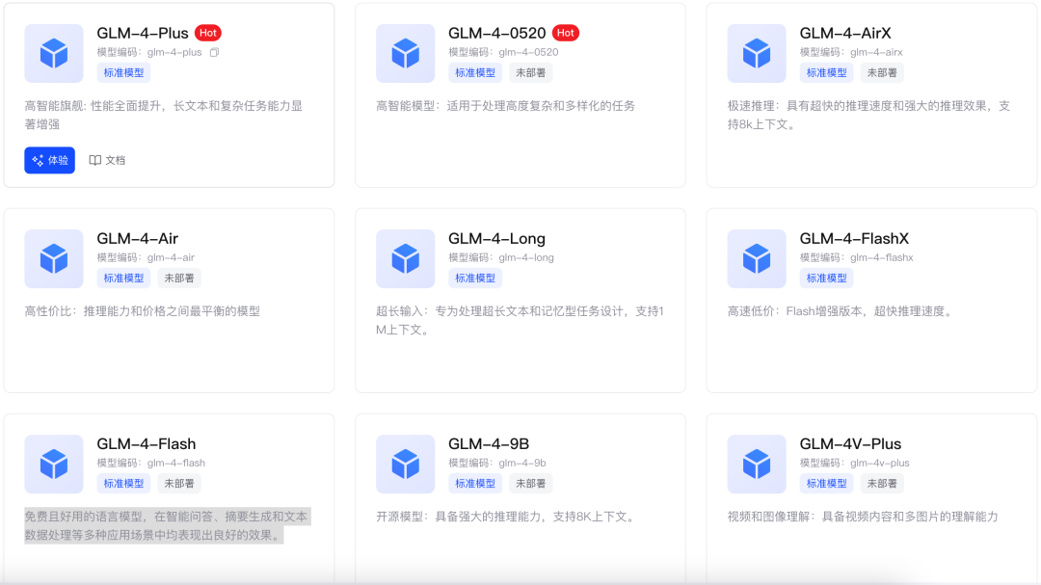Screen dimensions: 1041x585
Task: Click the 标准模型 tag on GLM-4-0520
Action: pyautogui.click(x=474, y=72)
